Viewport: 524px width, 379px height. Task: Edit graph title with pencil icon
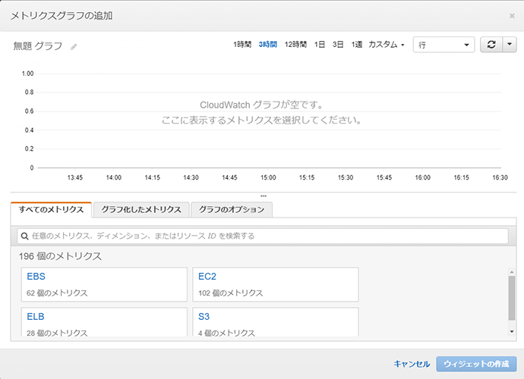(x=74, y=47)
